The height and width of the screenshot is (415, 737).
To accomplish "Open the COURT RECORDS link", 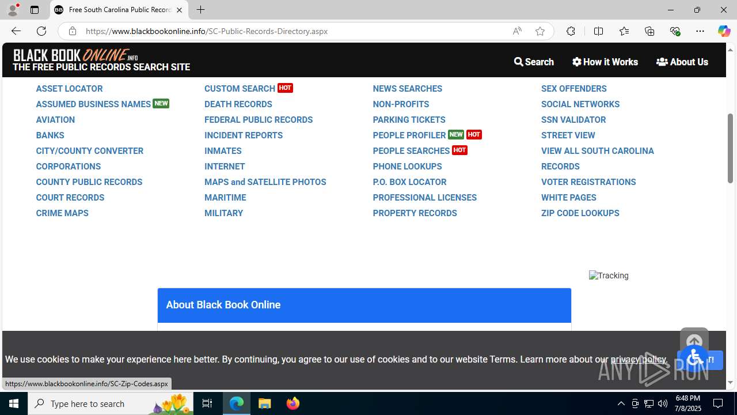I will (x=70, y=198).
